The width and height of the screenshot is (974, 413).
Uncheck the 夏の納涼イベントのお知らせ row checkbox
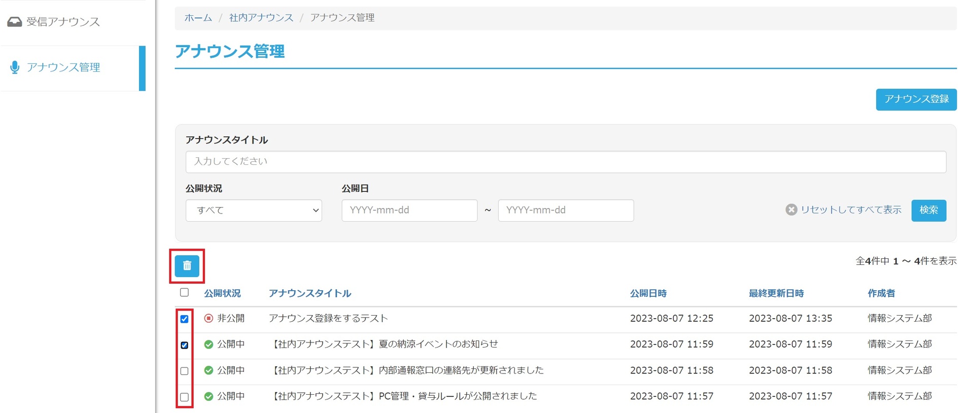[184, 345]
